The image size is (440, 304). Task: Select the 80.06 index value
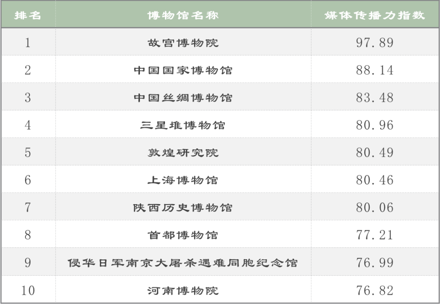pos(375,208)
